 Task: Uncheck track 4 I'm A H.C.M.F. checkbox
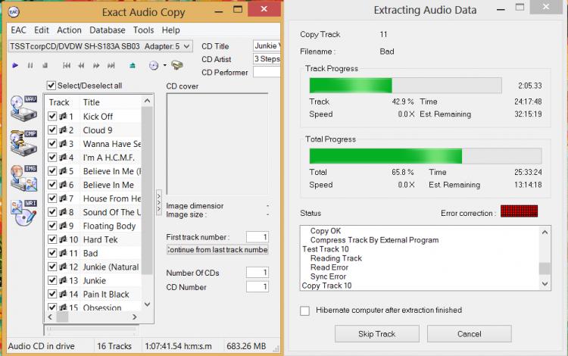[x=52, y=158]
